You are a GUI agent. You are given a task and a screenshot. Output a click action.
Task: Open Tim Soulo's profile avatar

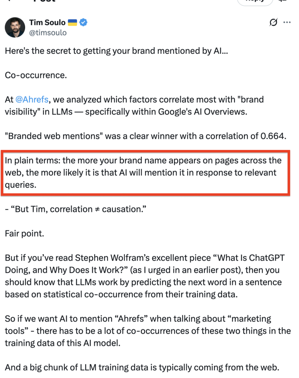pyautogui.click(x=15, y=27)
